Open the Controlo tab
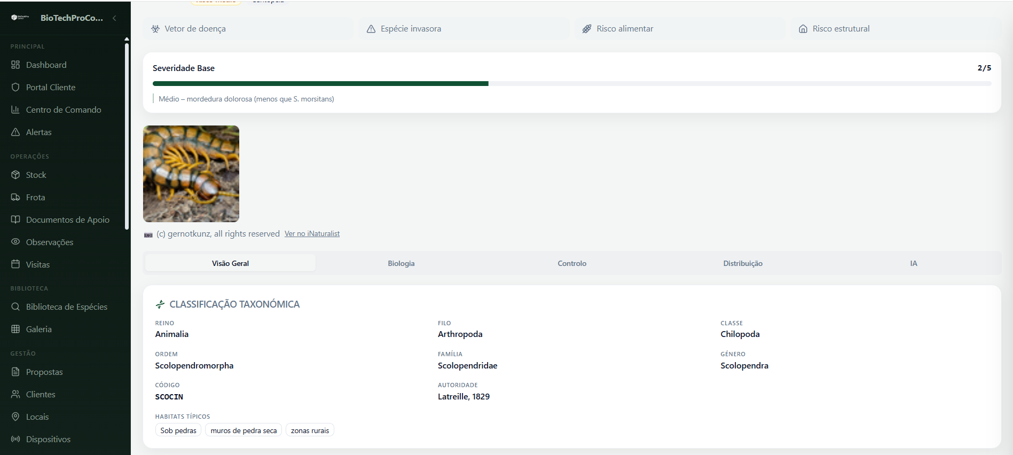The height and width of the screenshot is (455, 1013). tap(572, 263)
